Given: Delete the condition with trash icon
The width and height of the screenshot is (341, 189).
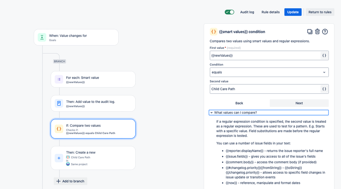Looking at the screenshot, I should point(317,32).
